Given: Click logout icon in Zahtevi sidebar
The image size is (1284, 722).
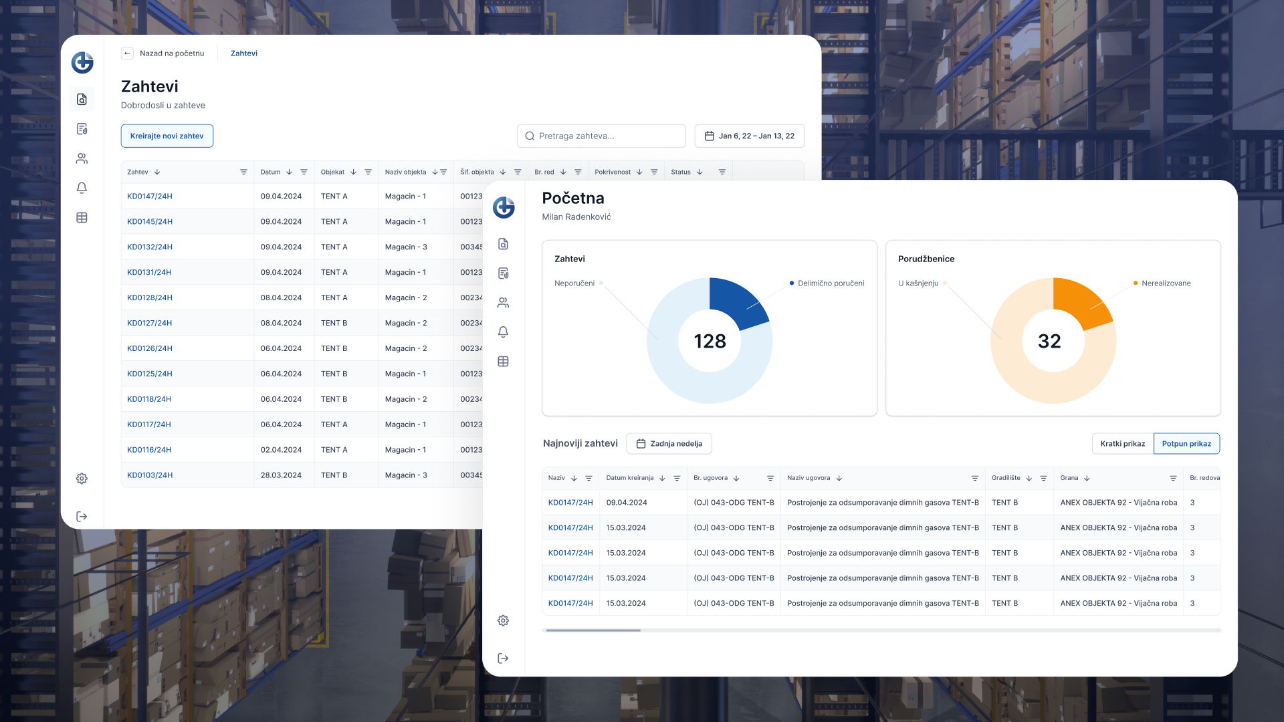Looking at the screenshot, I should [x=82, y=516].
